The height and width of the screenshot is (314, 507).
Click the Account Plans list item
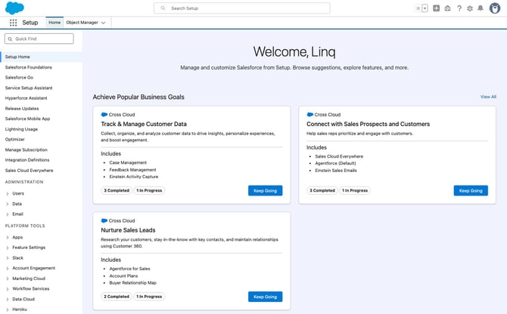click(x=123, y=276)
